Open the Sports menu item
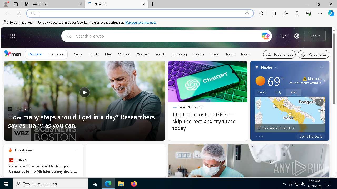This screenshot has width=337, height=189. point(93,54)
